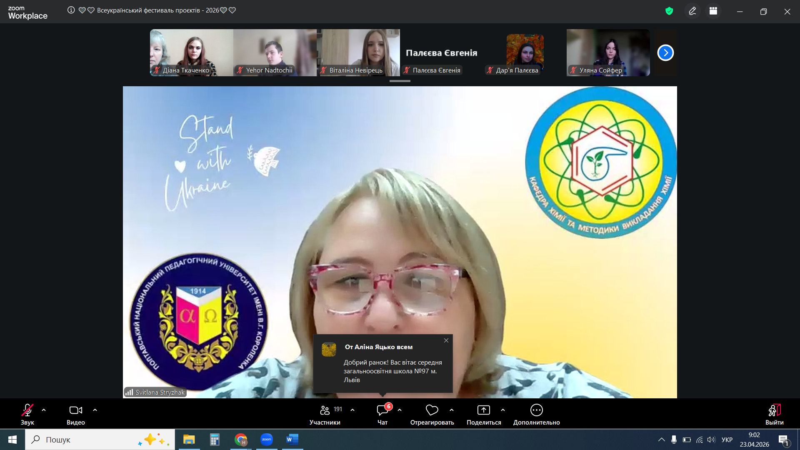The width and height of the screenshot is (800, 450).
Task: Open Microsoft Word from the taskbar
Action: coord(292,440)
